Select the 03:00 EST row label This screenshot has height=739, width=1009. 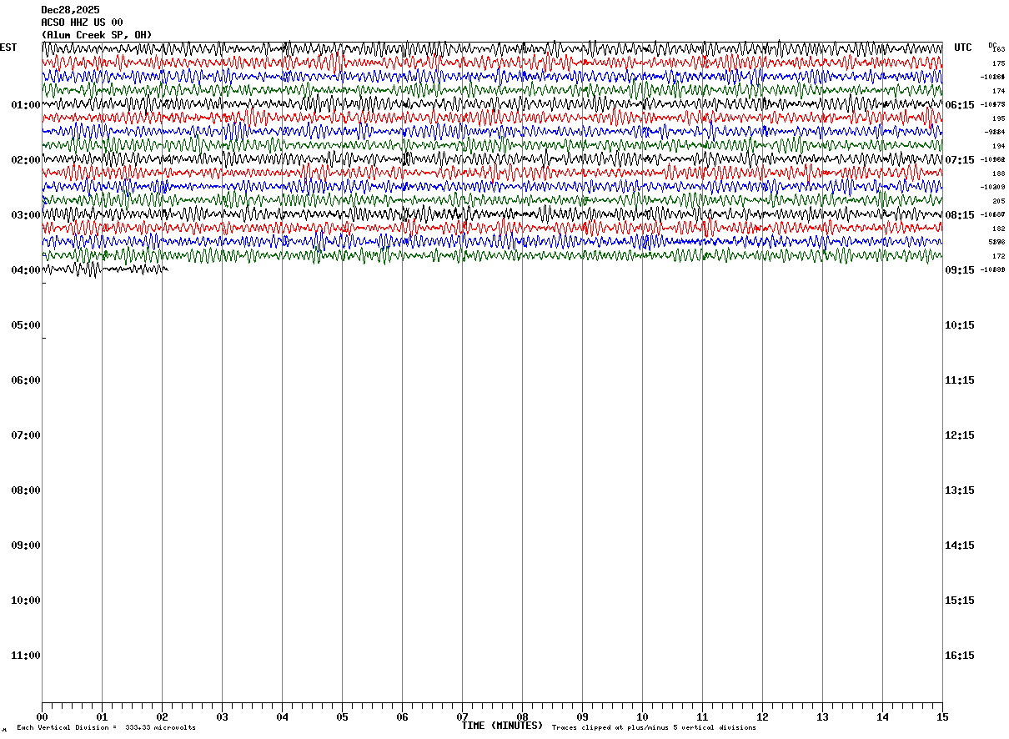coord(26,215)
